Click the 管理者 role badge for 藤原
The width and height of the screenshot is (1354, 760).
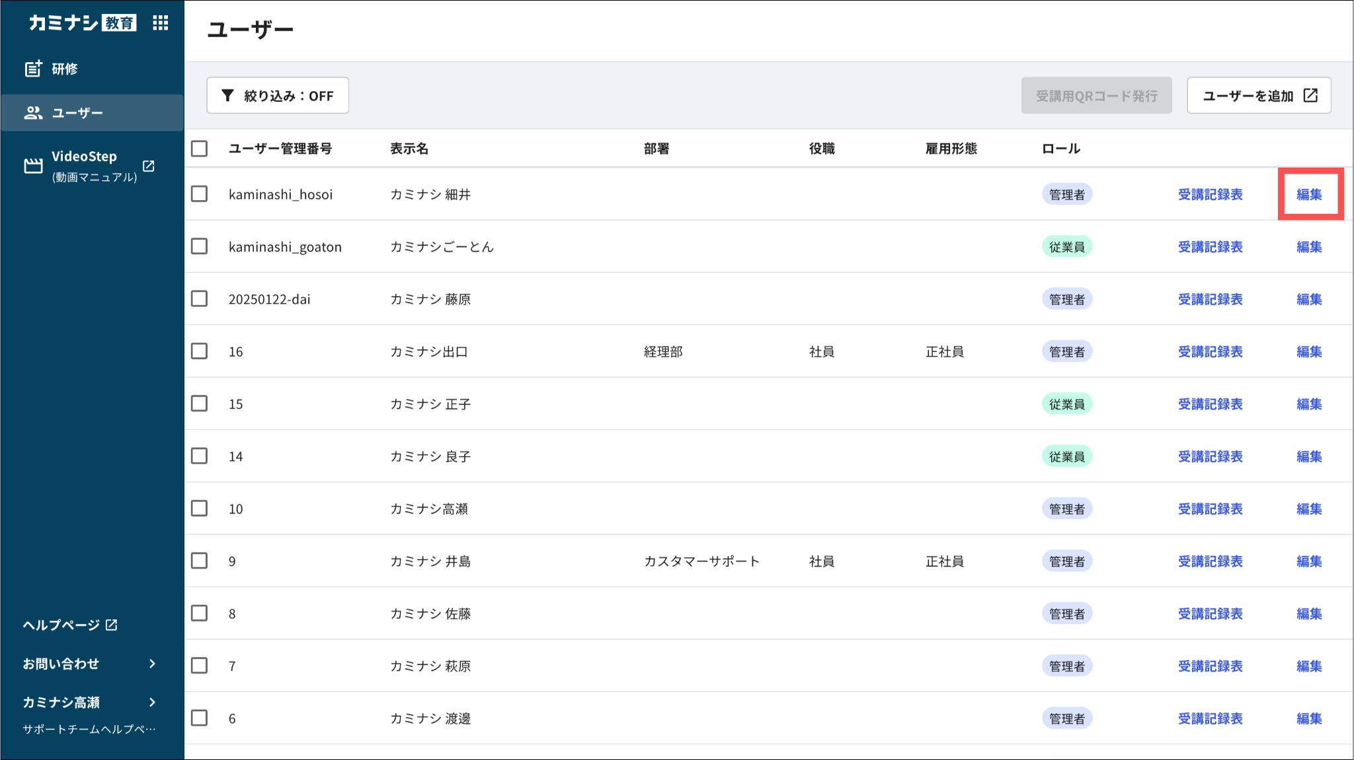(1066, 299)
